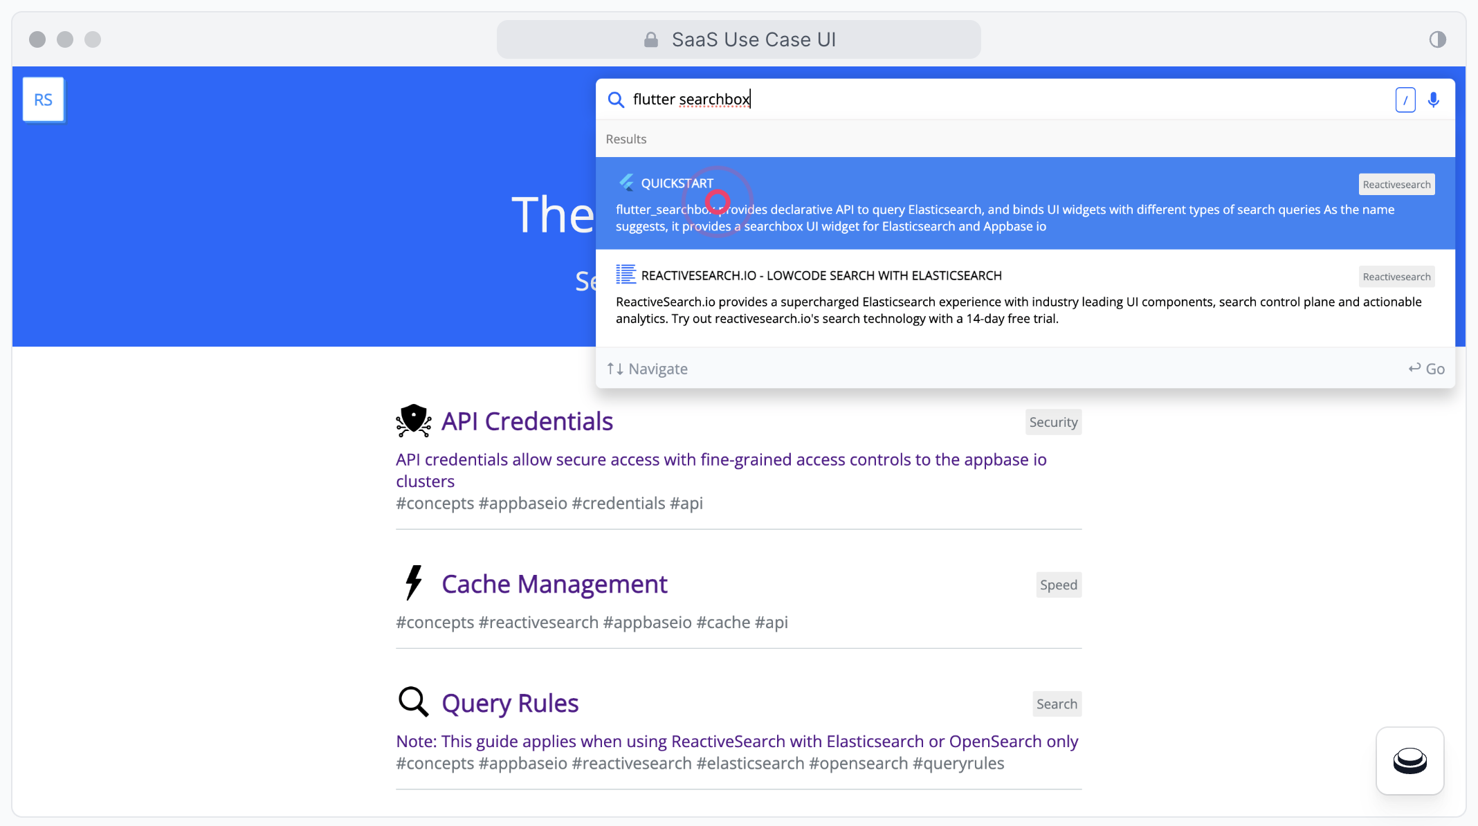Activate voice search microphone icon

tap(1434, 100)
